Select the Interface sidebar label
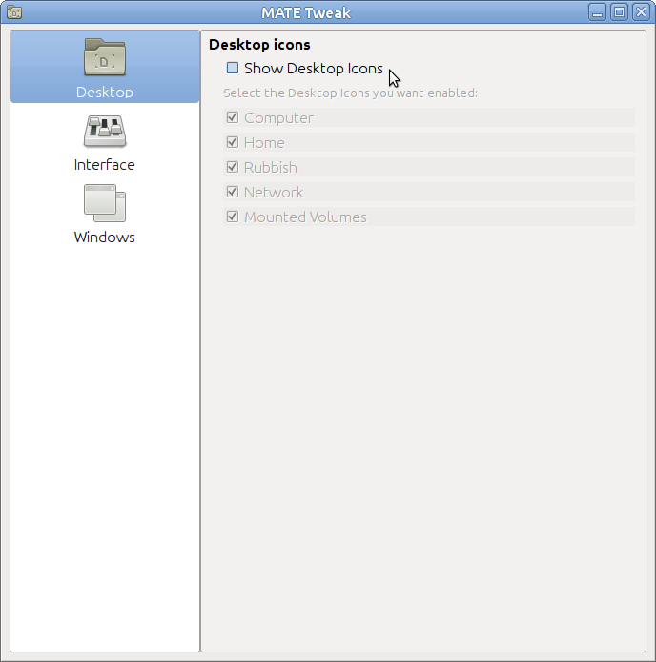 pyautogui.click(x=105, y=165)
